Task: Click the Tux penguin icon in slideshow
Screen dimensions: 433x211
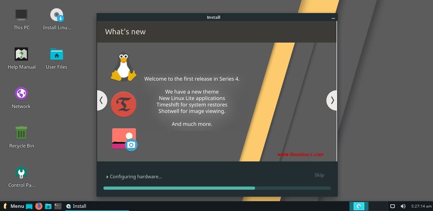Action: 123,66
